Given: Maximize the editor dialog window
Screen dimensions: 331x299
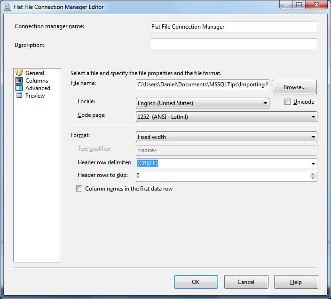Looking at the screenshot, I should click(x=299, y=5).
